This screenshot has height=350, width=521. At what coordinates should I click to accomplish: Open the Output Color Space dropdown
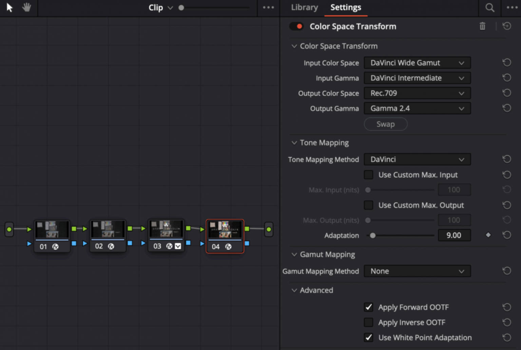pyautogui.click(x=417, y=93)
